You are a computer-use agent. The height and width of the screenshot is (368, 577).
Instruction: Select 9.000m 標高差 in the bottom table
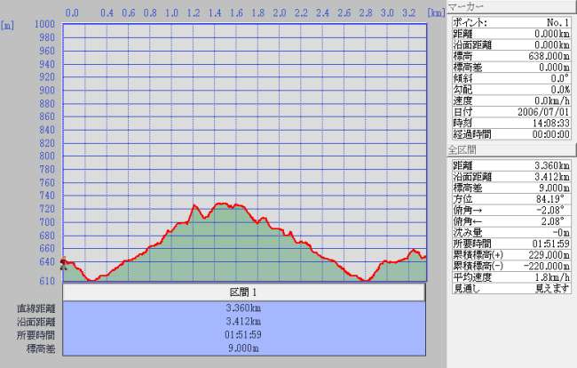[244, 348]
